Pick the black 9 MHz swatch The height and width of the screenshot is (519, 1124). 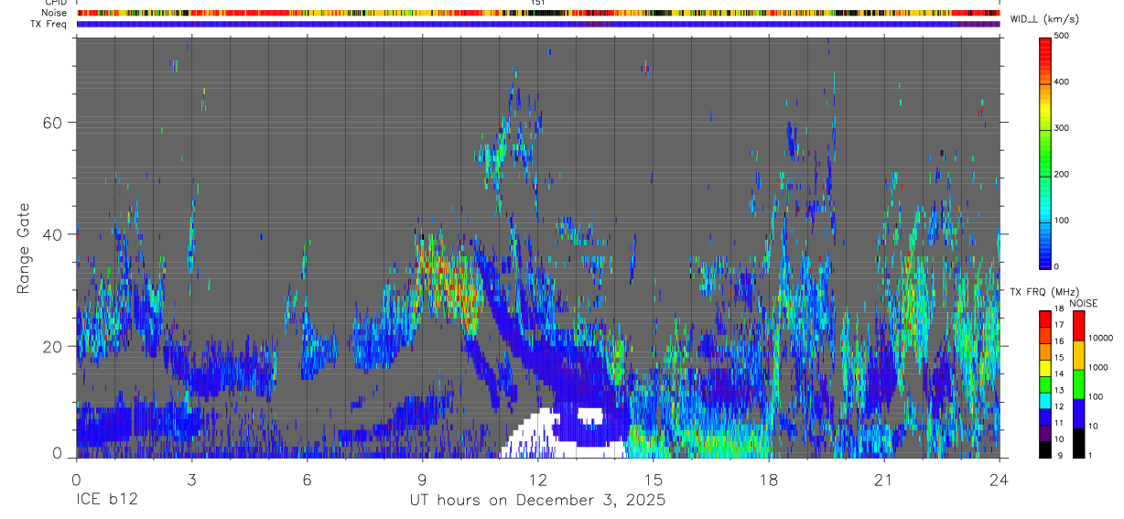tap(1044, 449)
